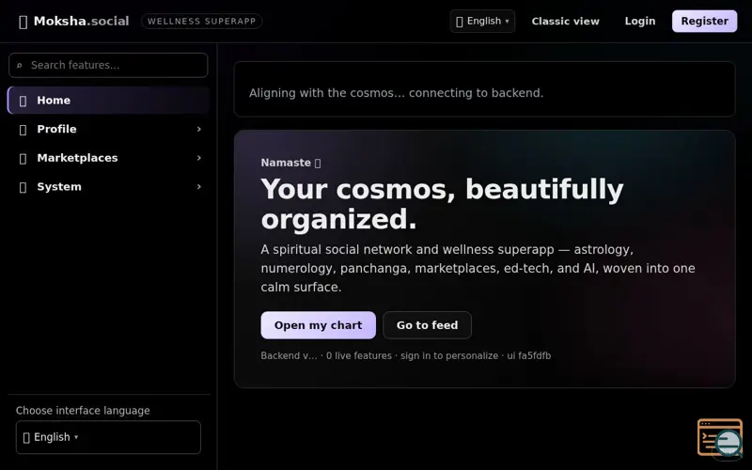752x470 pixels.
Task: Open the sidebar interface language dropdown
Action: (x=108, y=437)
